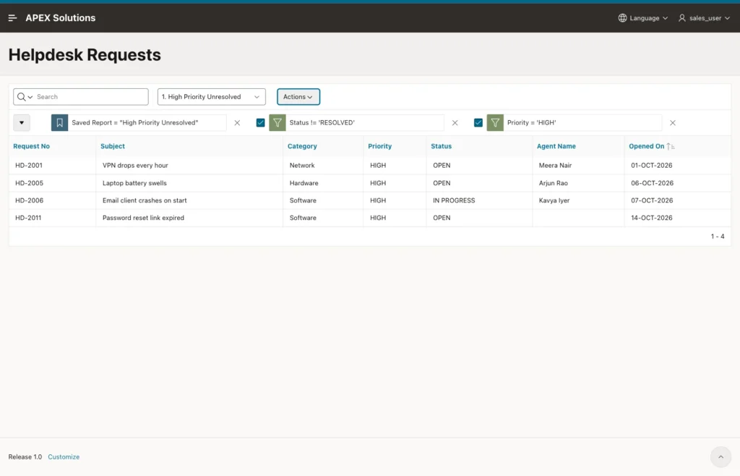740x476 pixels.
Task: Click the Opened On sort ascending icon
Action: pyautogui.click(x=671, y=146)
